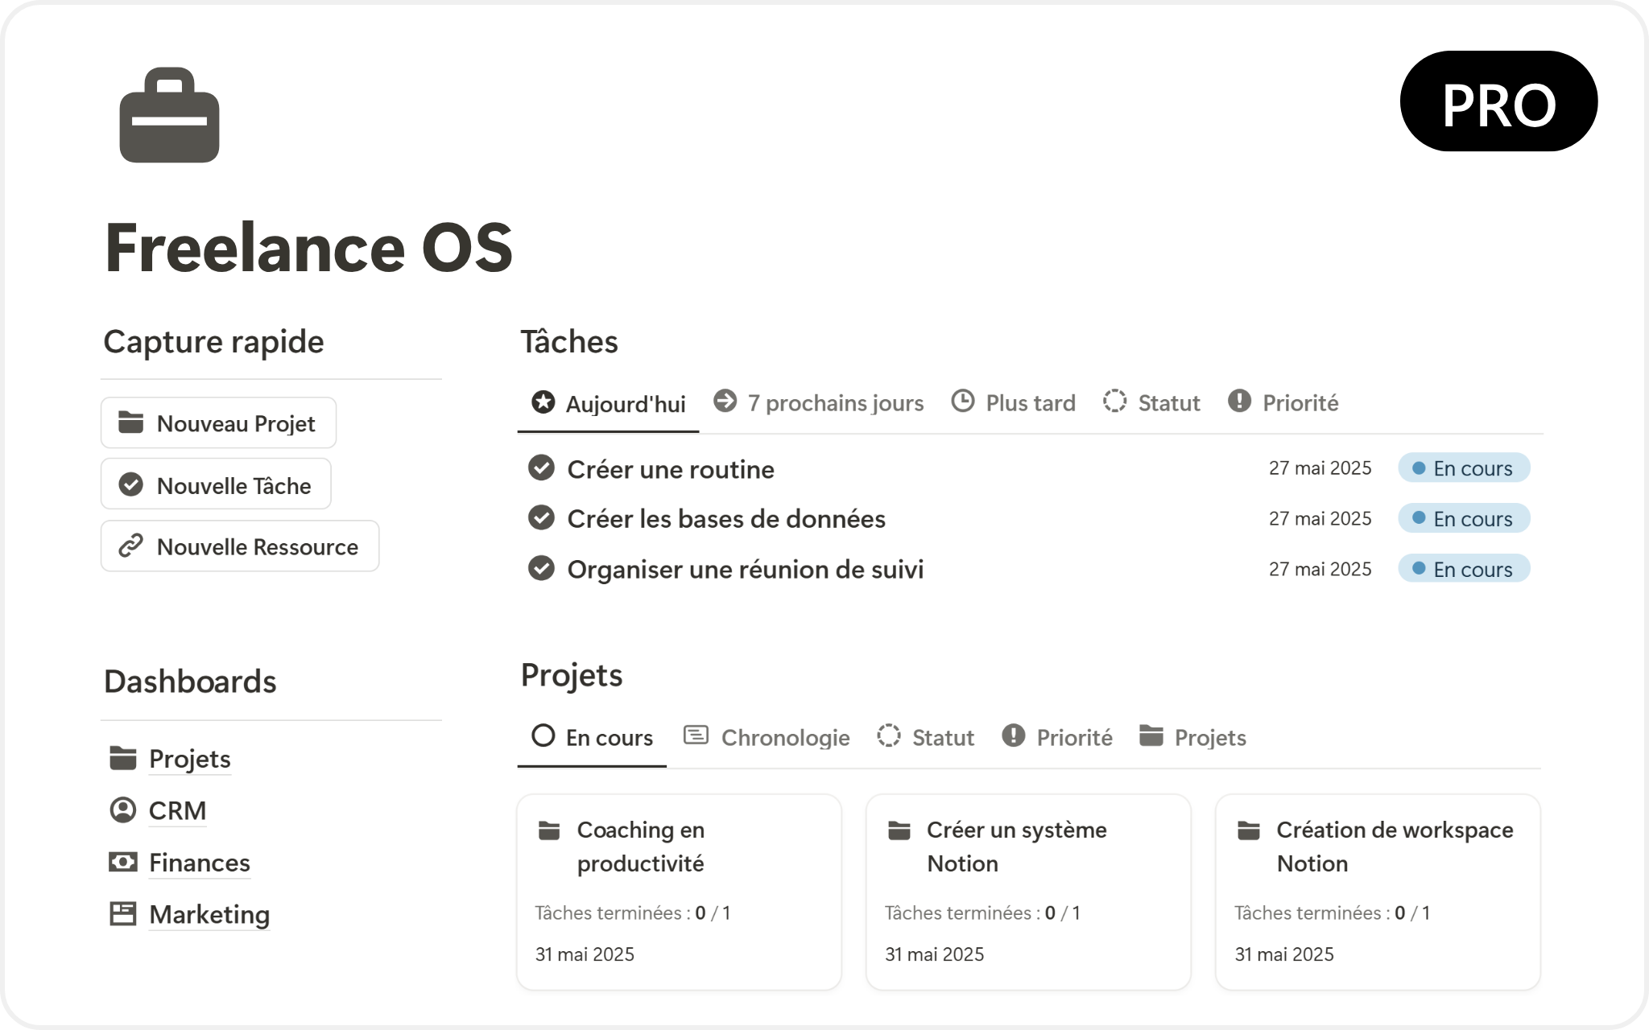Click the briefcase page icon

tap(169, 115)
